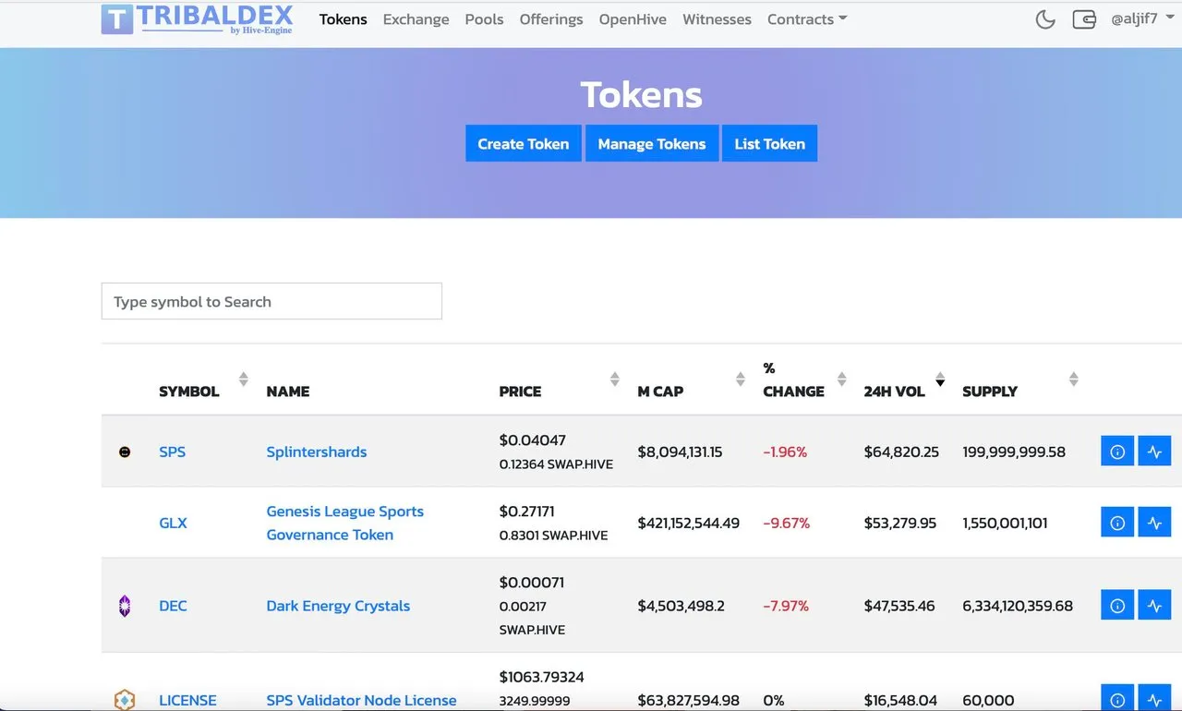
Task: Open market chart icon for SPS
Action: click(1154, 452)
